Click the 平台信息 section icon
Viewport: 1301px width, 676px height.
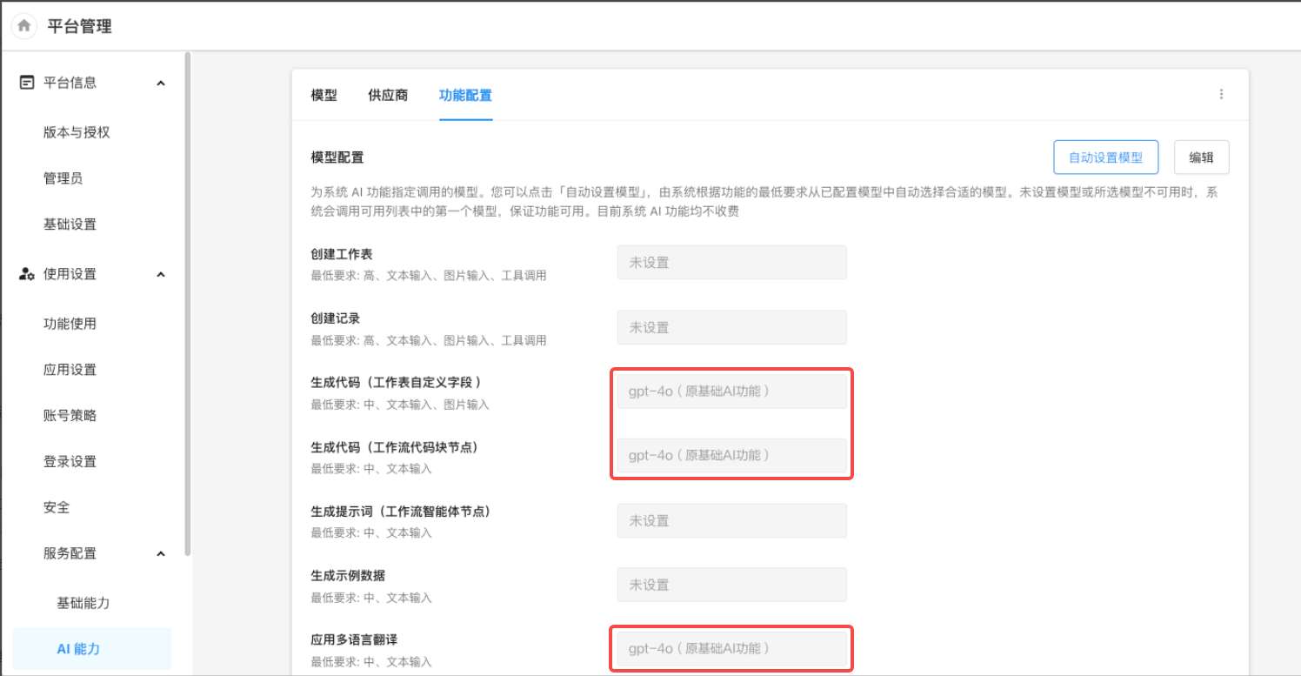[x=27, y=83]
